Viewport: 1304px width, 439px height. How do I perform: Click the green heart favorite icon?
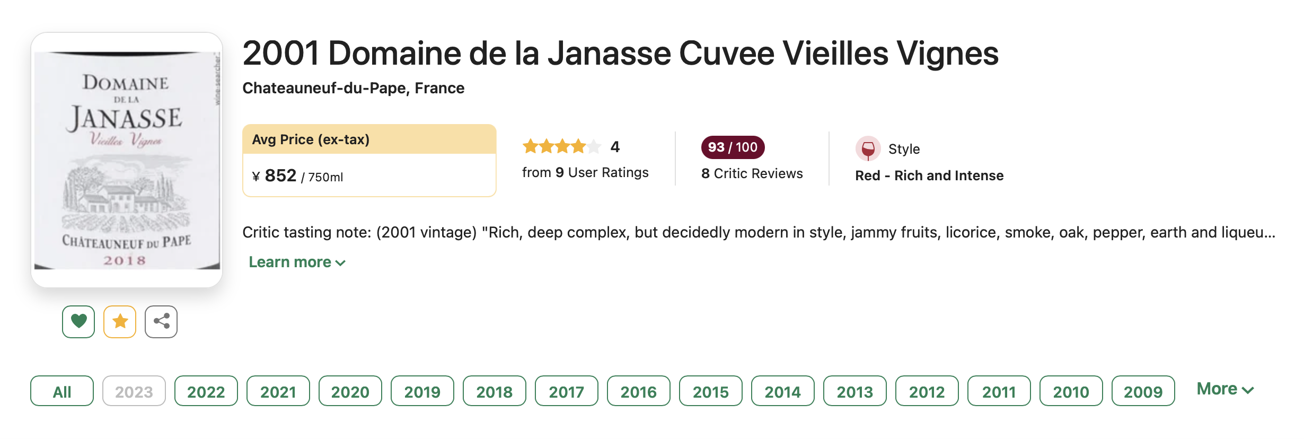pos(78,321)
